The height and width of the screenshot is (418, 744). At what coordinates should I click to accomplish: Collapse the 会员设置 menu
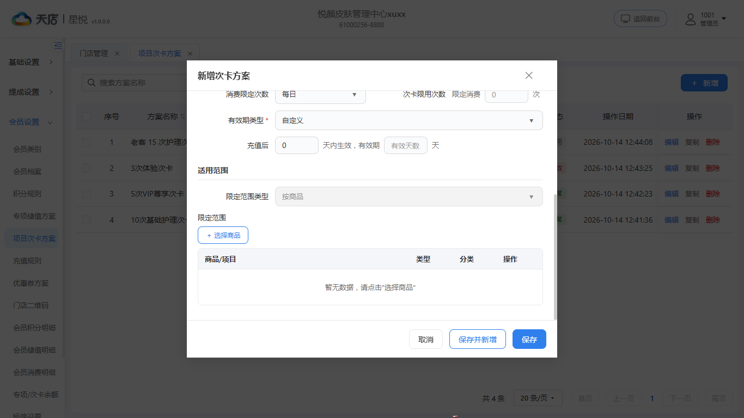(x=32, y=122)
